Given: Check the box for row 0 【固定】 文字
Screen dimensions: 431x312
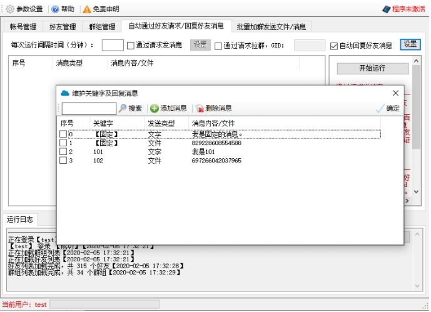Looking at the screenshot, I should coord(63,134).
